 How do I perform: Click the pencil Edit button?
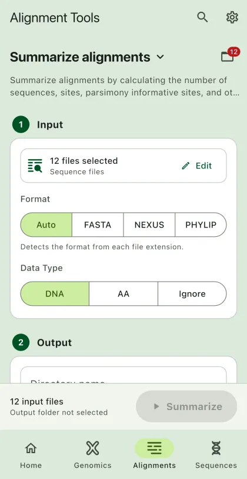point(196,166)
